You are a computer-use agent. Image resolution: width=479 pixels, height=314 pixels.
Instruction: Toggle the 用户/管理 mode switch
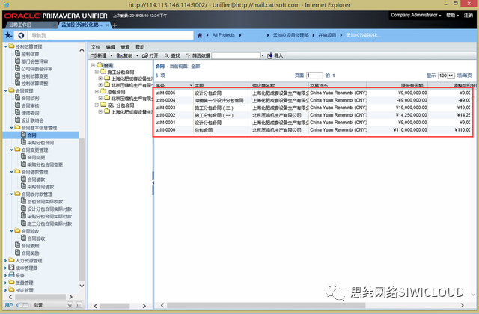pyautogui.click(x=24, y=305)
